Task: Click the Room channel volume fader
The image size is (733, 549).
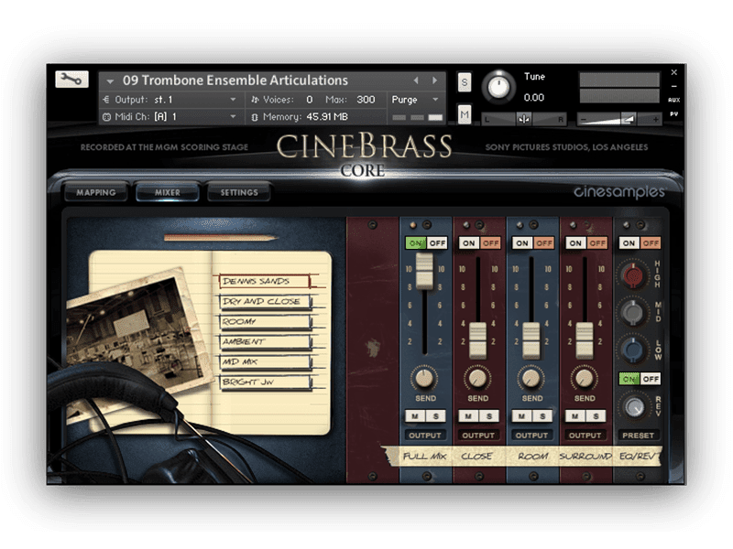Action: (x=531, y=339)
